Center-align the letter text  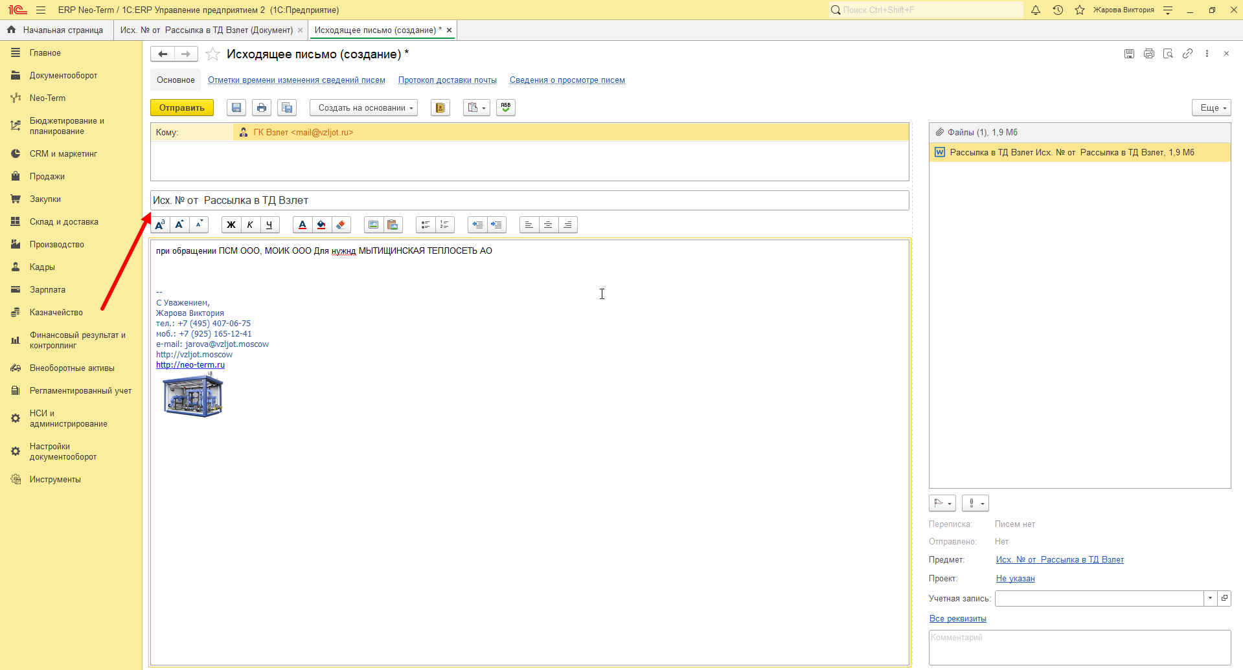click(x=548, y=225)
